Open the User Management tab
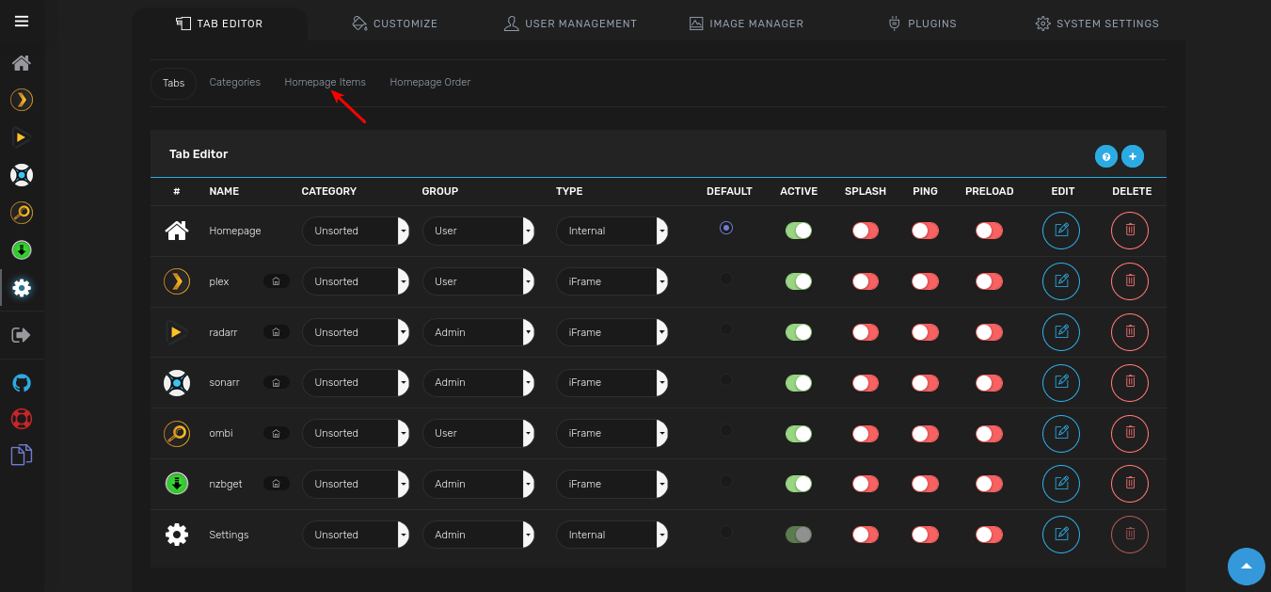Screen dimensions: 1271x592 pos(570,23)
